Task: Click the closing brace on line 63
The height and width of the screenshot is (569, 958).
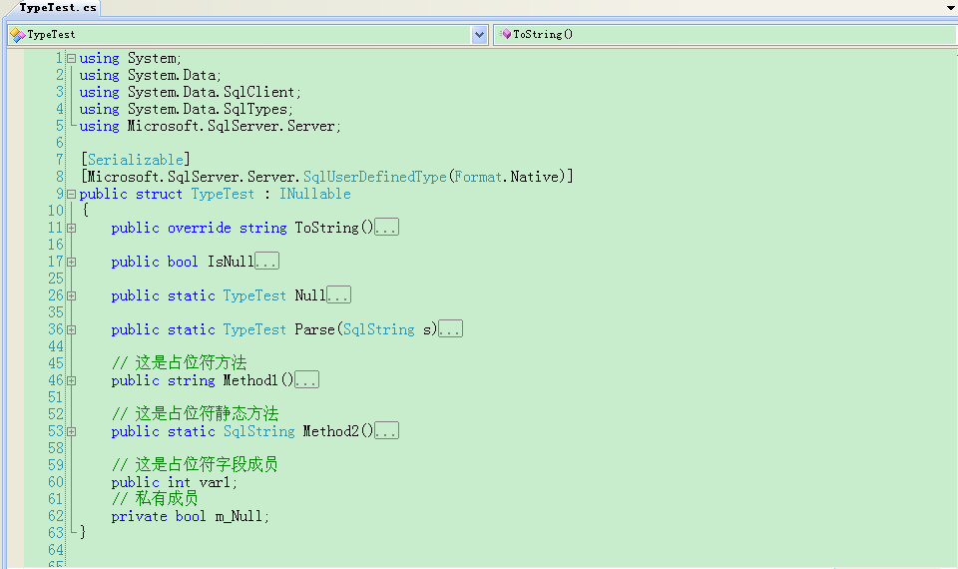Action: [83, 533]
